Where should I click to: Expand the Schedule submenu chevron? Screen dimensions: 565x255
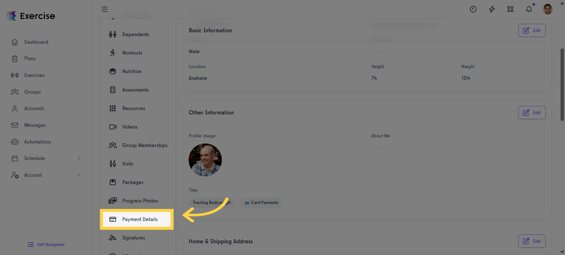(x=79, y=158)
